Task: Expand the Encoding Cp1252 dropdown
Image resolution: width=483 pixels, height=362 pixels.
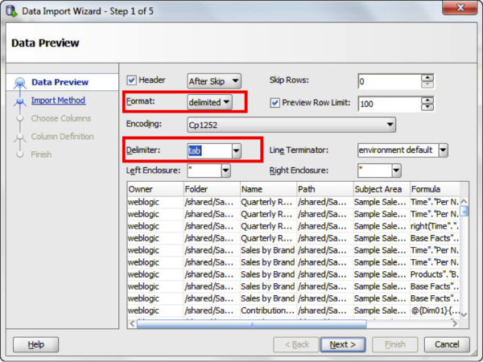Action: pyautogui.click(x=390, y=125)
